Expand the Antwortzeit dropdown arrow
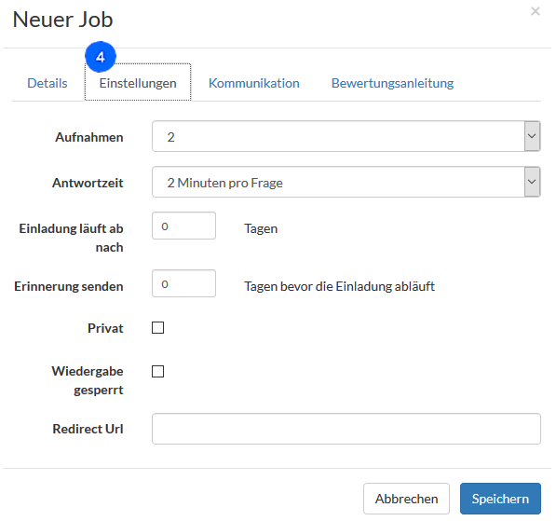Viewport: 556px width, 521px height. tap(532, 182)
